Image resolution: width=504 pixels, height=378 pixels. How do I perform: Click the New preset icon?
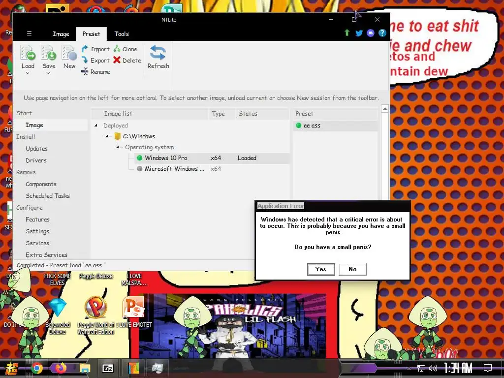pos(69,53)
